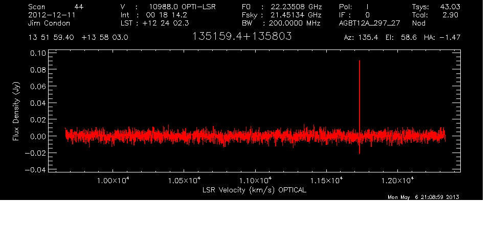Click project ID AGBT12A_297_27
Viewport: 492px width, 250px height.
click(369, 23)
